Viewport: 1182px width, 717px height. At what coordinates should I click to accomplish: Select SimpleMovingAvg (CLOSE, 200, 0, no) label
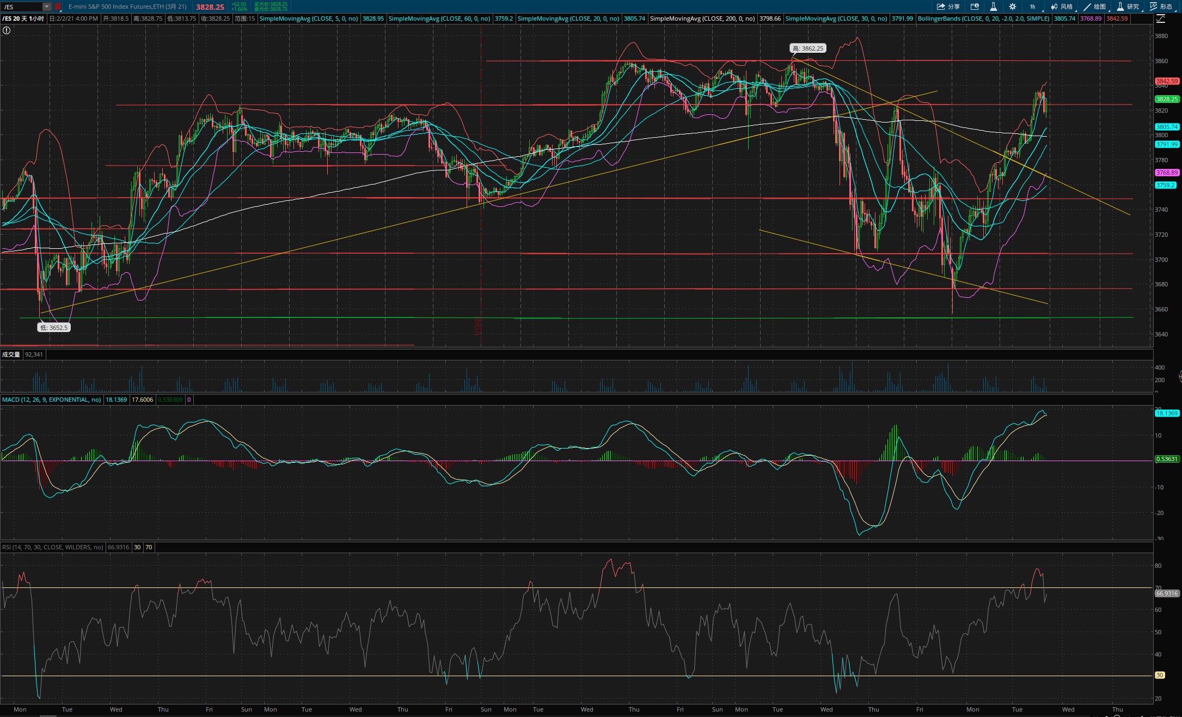(x=702, y=19)
